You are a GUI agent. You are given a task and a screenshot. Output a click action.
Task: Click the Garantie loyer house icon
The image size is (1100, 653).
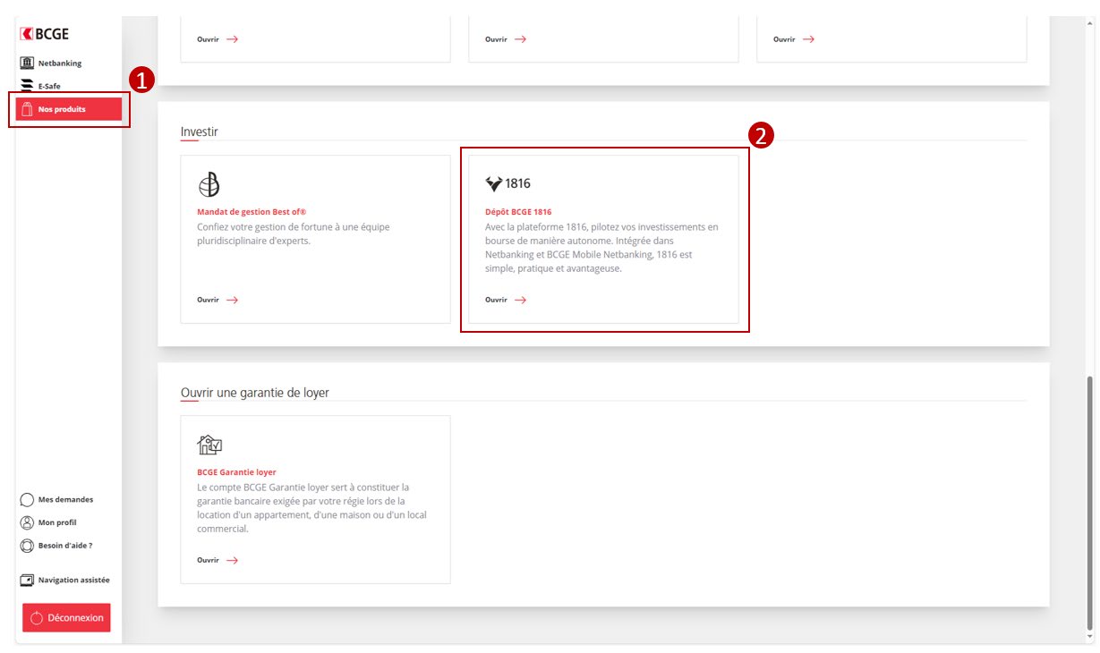click(209, 445)
